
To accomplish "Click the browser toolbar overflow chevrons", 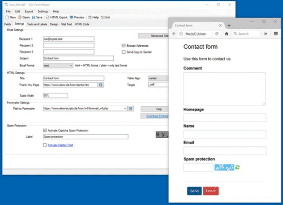I will pos(265,34).
